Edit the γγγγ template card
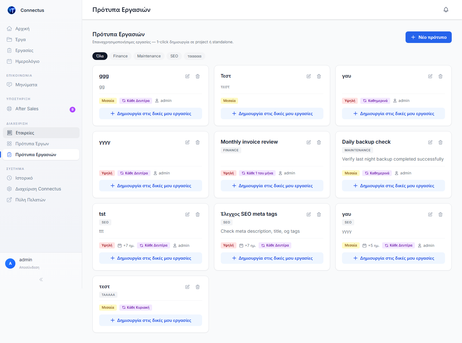The height and width of the screenshot is (343, 462). pyautogui.click(x=187, y=142)
